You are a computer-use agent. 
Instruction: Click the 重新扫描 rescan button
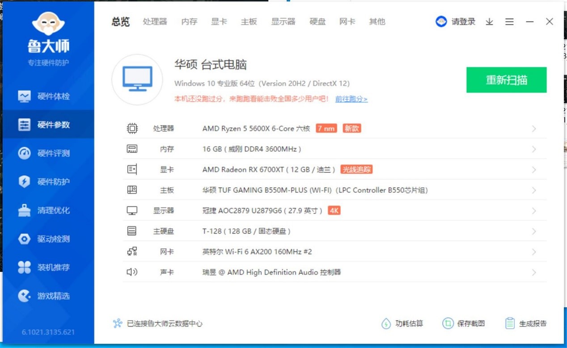pos(507,79)
